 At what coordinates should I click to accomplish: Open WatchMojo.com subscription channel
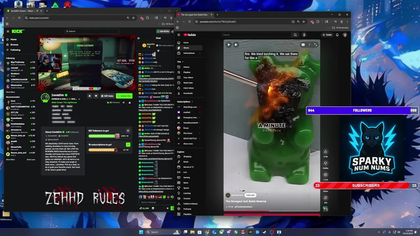tap(190, 107)
